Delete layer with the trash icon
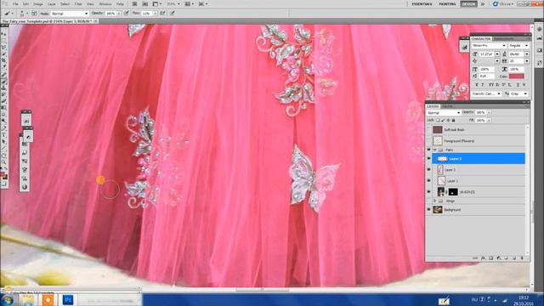The image size is (544, 306). [522, 258]
